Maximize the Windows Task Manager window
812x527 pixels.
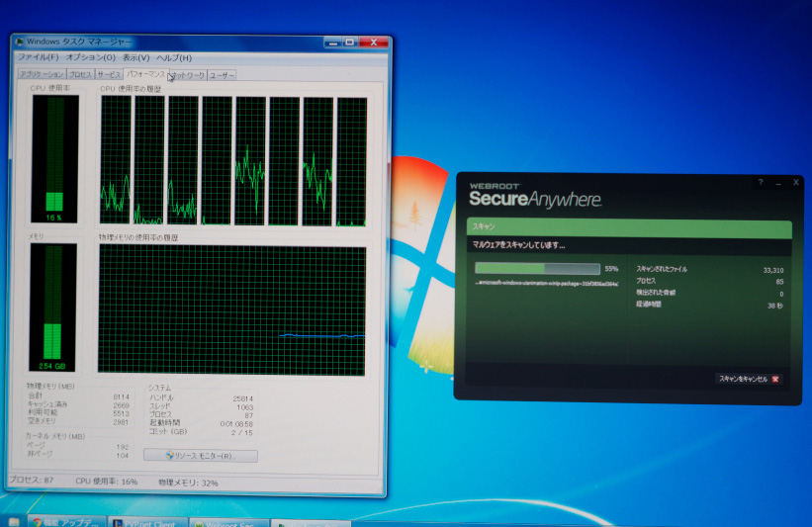pos(350,42)
